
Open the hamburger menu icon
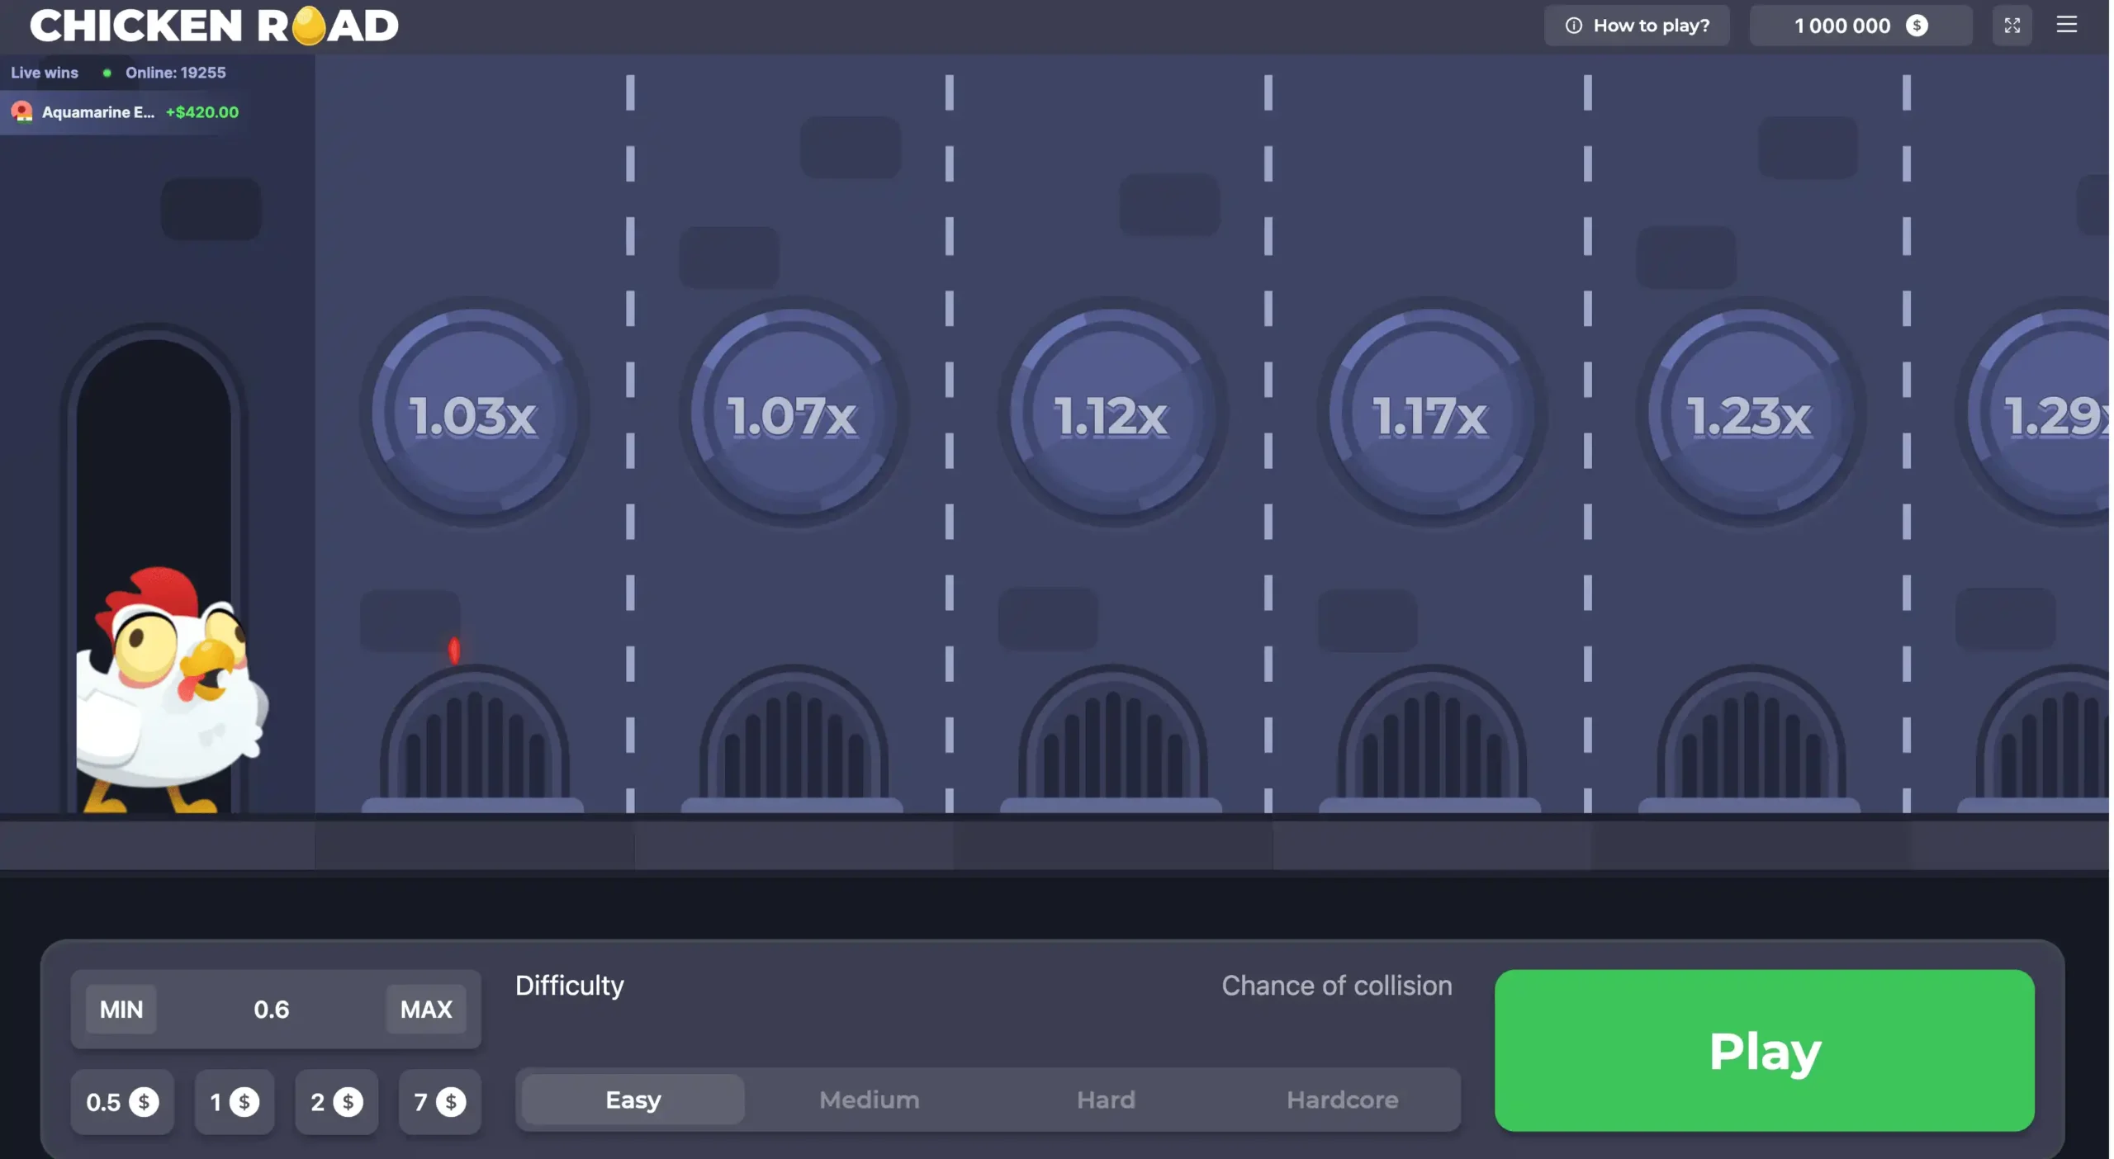click(x=2066, y=25)
